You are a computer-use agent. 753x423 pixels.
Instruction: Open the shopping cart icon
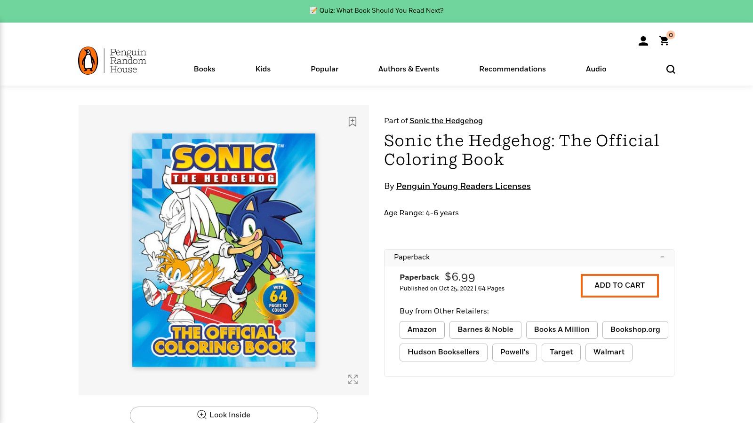(x=664, y=41)
